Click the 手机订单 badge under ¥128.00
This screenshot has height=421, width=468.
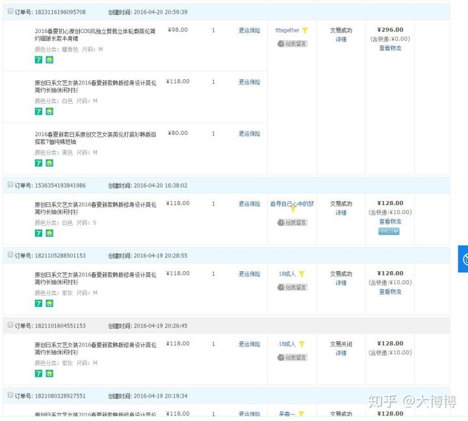pyautogui.click(x=389, y=231)
